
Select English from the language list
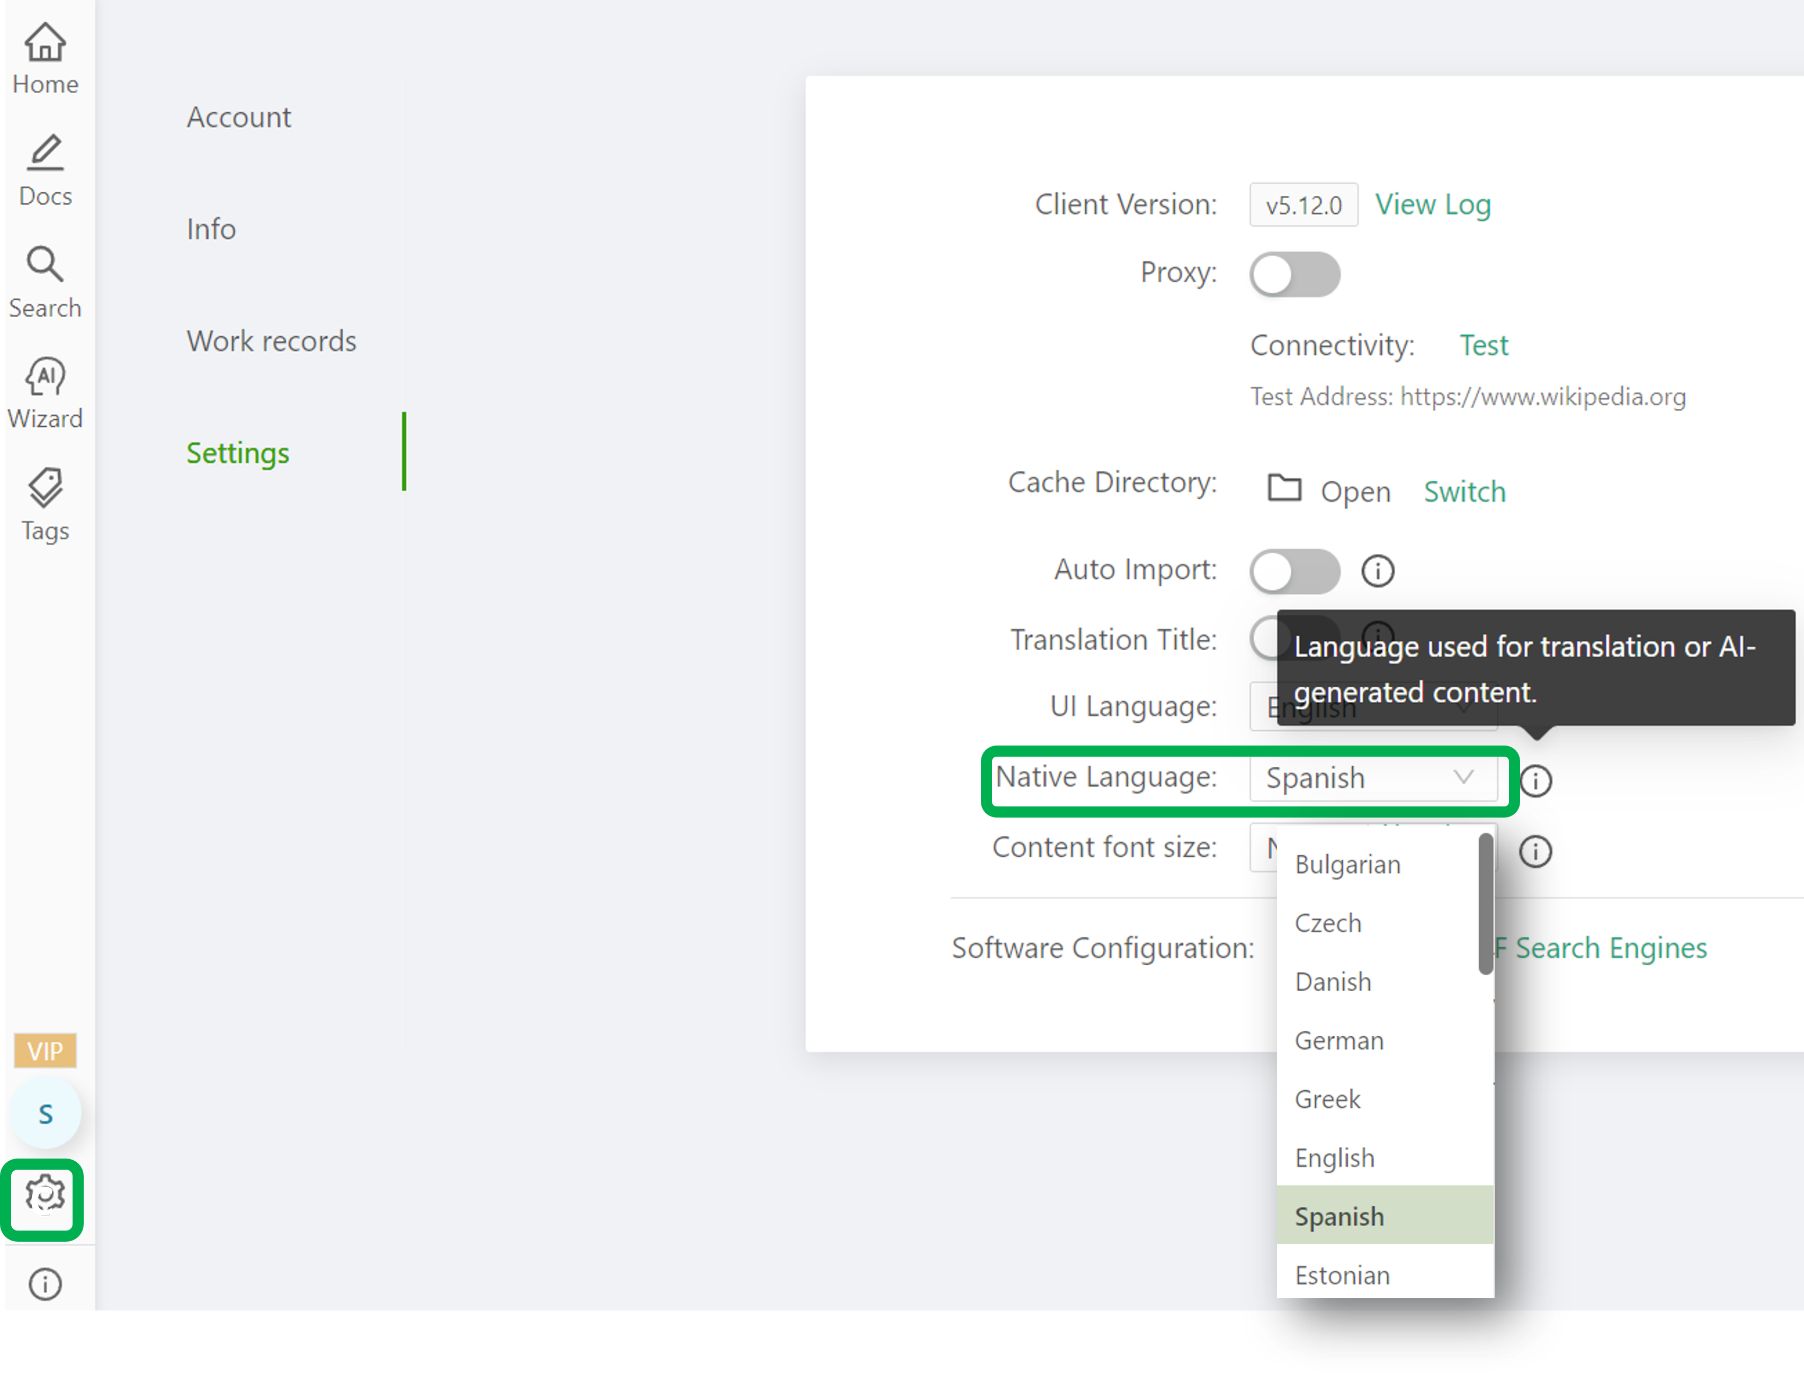[1385, 1159]
